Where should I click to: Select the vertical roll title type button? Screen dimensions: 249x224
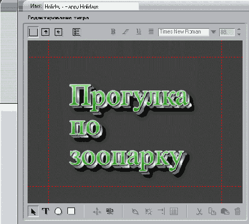click(46, 32)
